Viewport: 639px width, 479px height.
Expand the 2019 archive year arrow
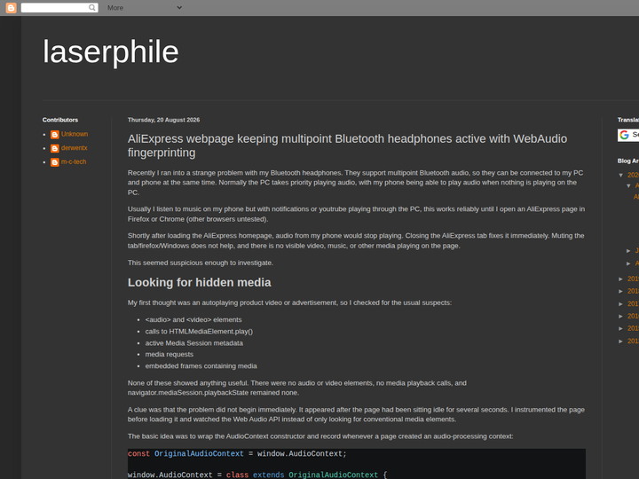(x=621, y=279)
